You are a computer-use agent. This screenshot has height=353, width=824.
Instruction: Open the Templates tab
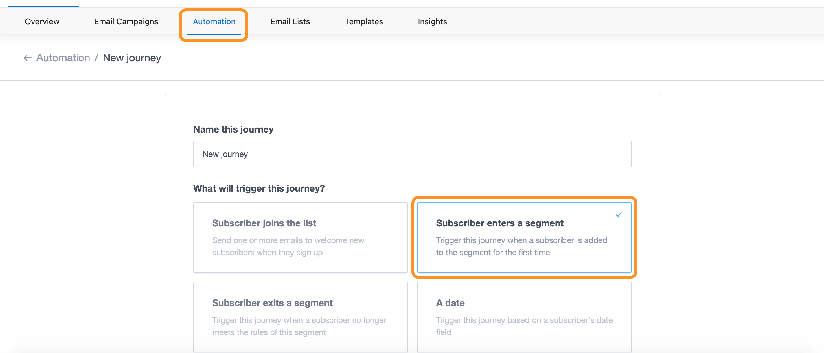(363, 21)
